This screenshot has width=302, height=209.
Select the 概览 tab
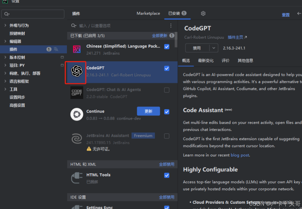pyautogui.click(x=186, y=61)
